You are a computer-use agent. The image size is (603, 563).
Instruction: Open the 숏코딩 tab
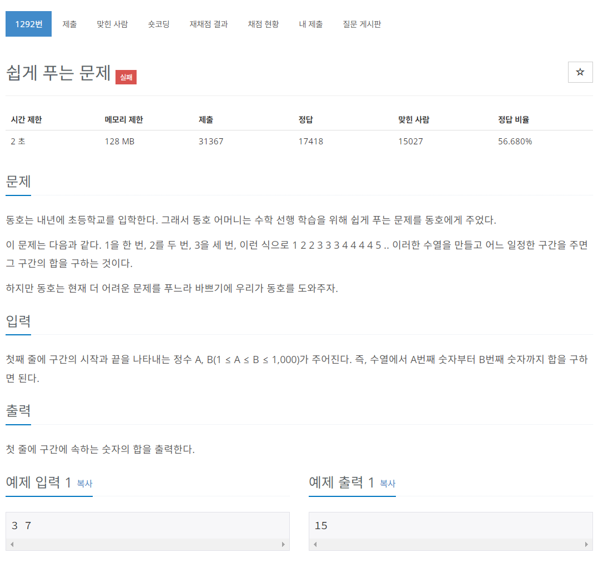[158, 24]
